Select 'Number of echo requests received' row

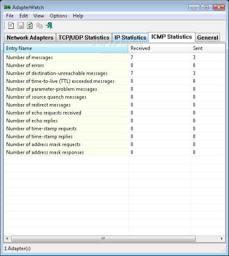114,113
